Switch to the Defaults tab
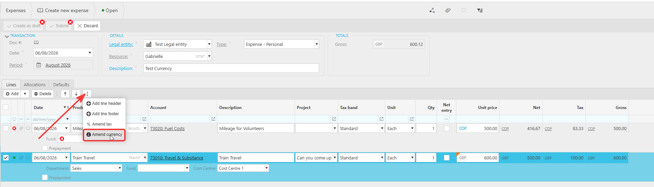The height and width of the screenshot is (187, 654). tap(61, 85)
